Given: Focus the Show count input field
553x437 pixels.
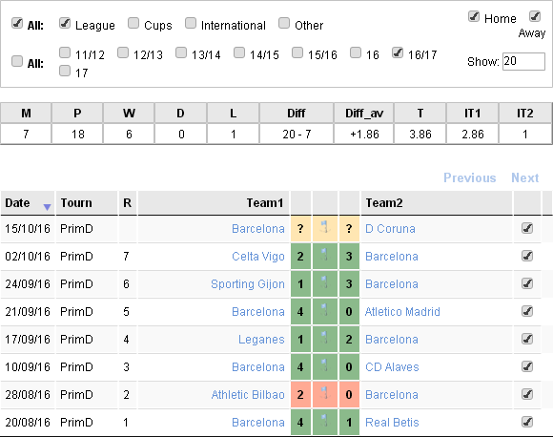Looking at the screenshot, I should click(x=523, y=61).
